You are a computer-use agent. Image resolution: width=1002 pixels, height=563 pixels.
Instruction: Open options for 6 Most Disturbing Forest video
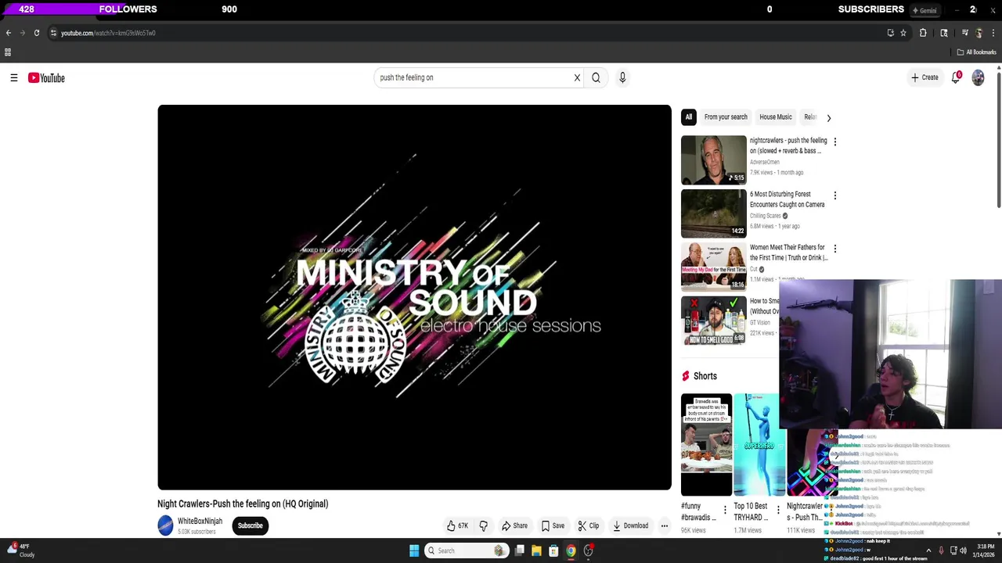pos(834,195)
